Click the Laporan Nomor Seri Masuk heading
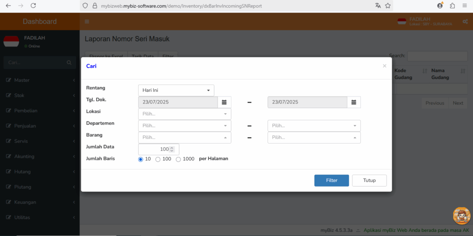Viewport: 473px width, 236px height. 127,39
